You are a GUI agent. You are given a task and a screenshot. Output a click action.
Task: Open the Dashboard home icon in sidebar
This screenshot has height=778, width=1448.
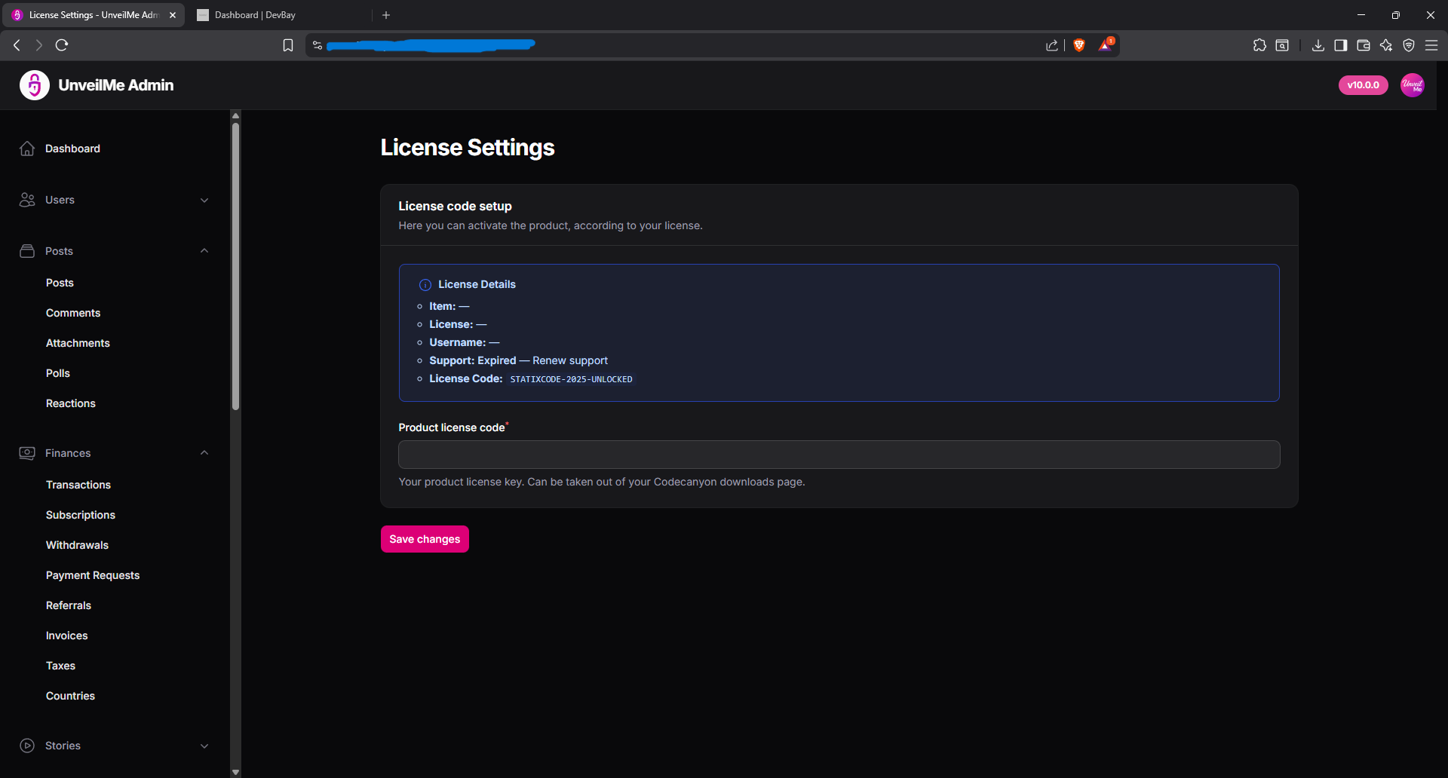click(27, 149)
